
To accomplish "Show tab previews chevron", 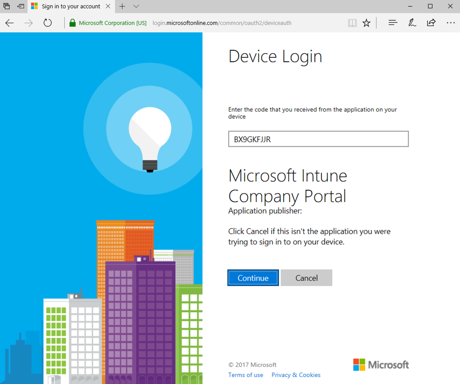I will coord(136,6).
